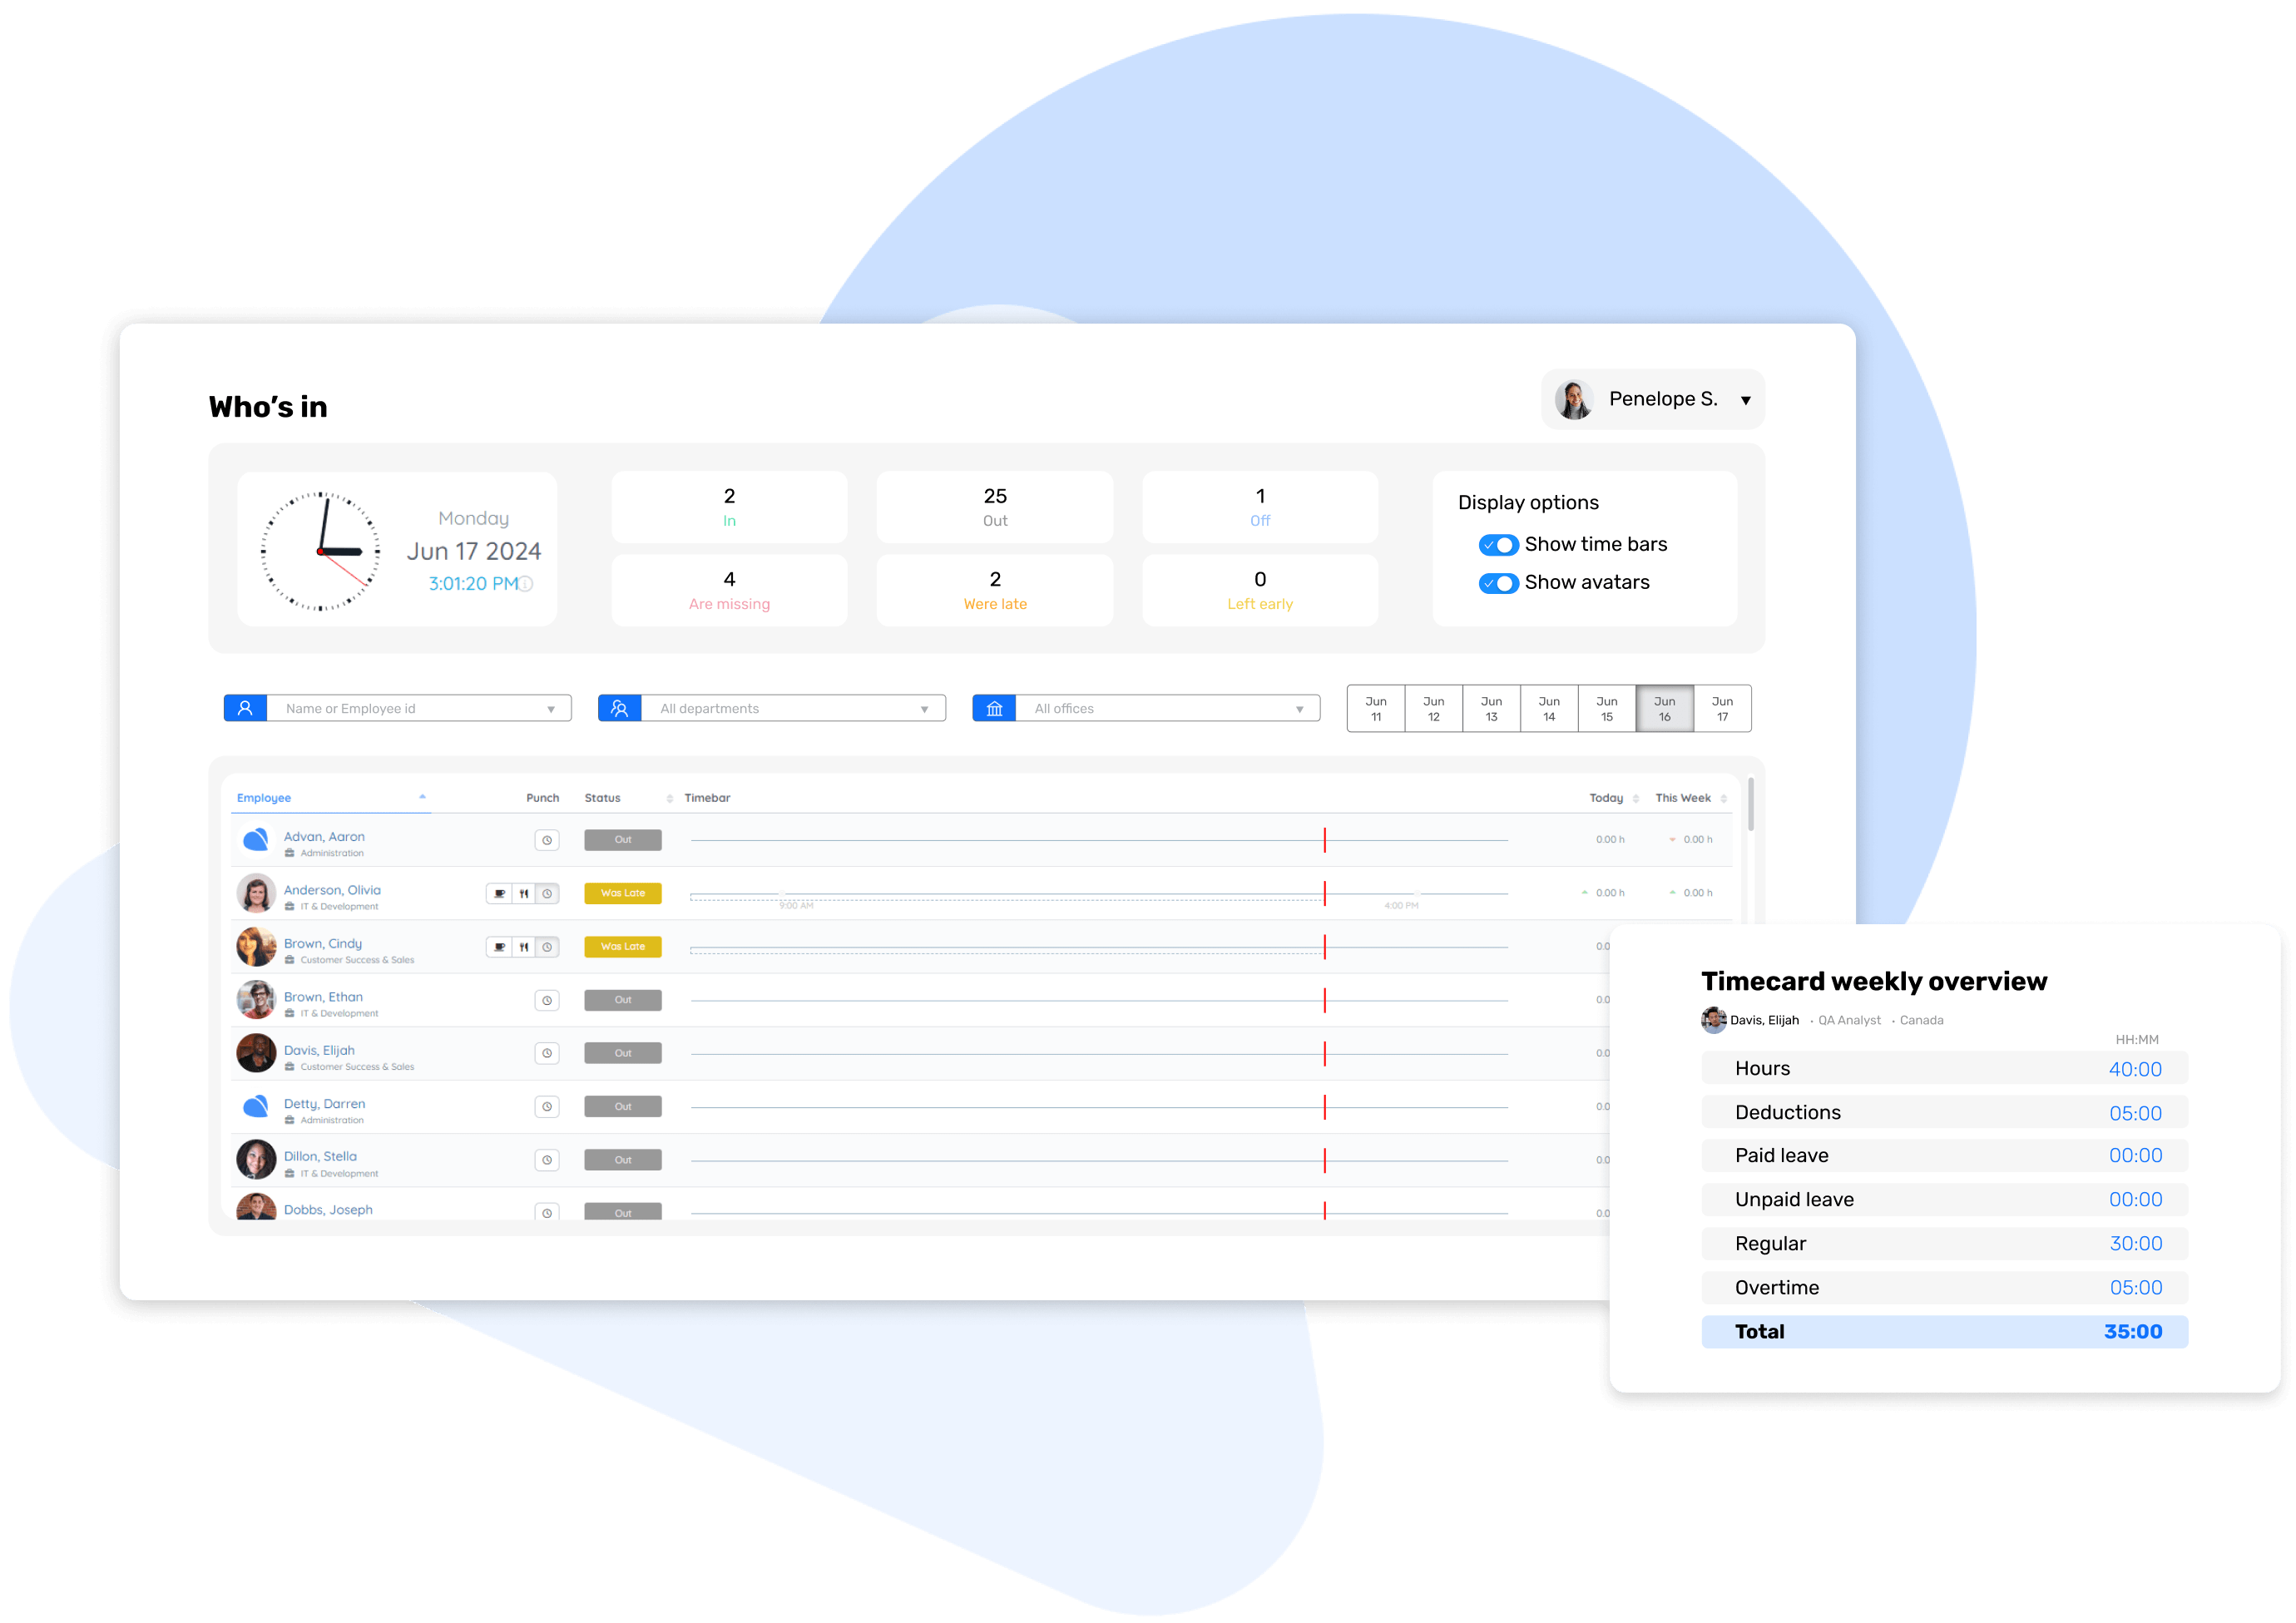Viewport: 2296px width, 1623px height.
Task: Click Anderson, Olivia's punch clock icon
Action: coord(547,893)
